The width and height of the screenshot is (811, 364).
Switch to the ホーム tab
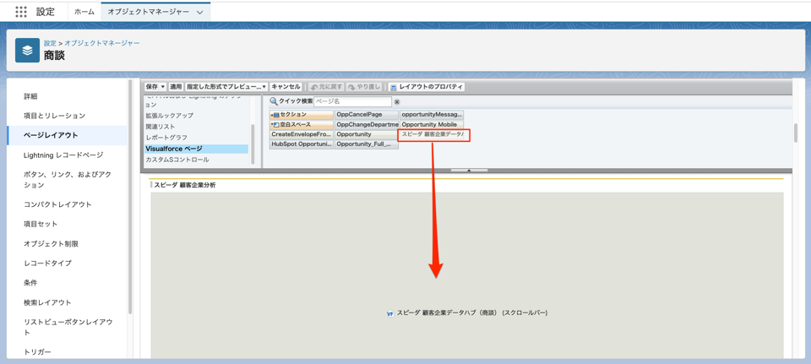point(84,12)
